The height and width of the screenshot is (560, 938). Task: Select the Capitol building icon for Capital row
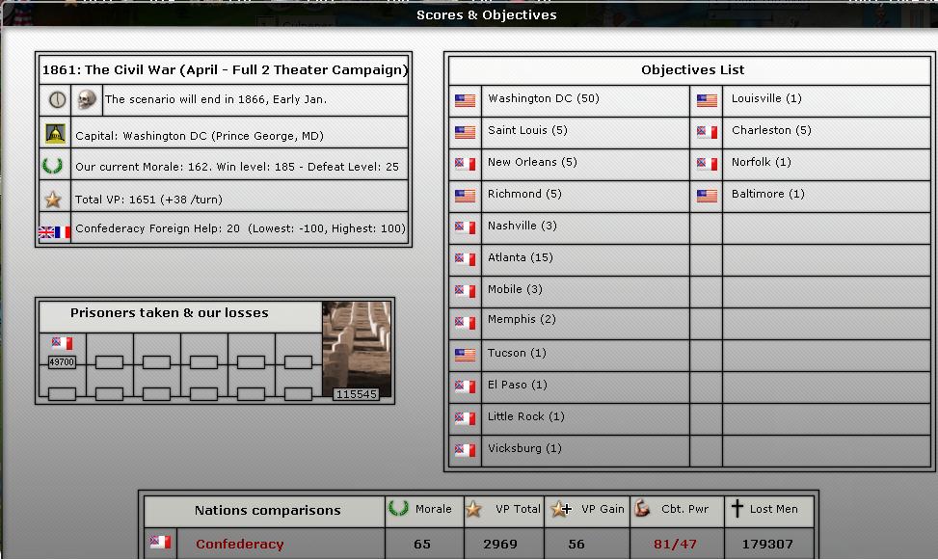(55, 134)
